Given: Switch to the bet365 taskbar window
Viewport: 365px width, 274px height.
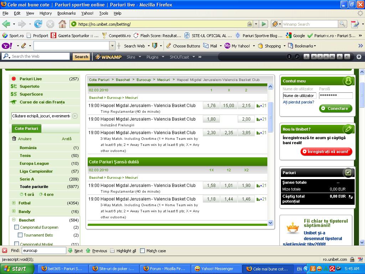Looking at the screenshot, I should (63, 269).
